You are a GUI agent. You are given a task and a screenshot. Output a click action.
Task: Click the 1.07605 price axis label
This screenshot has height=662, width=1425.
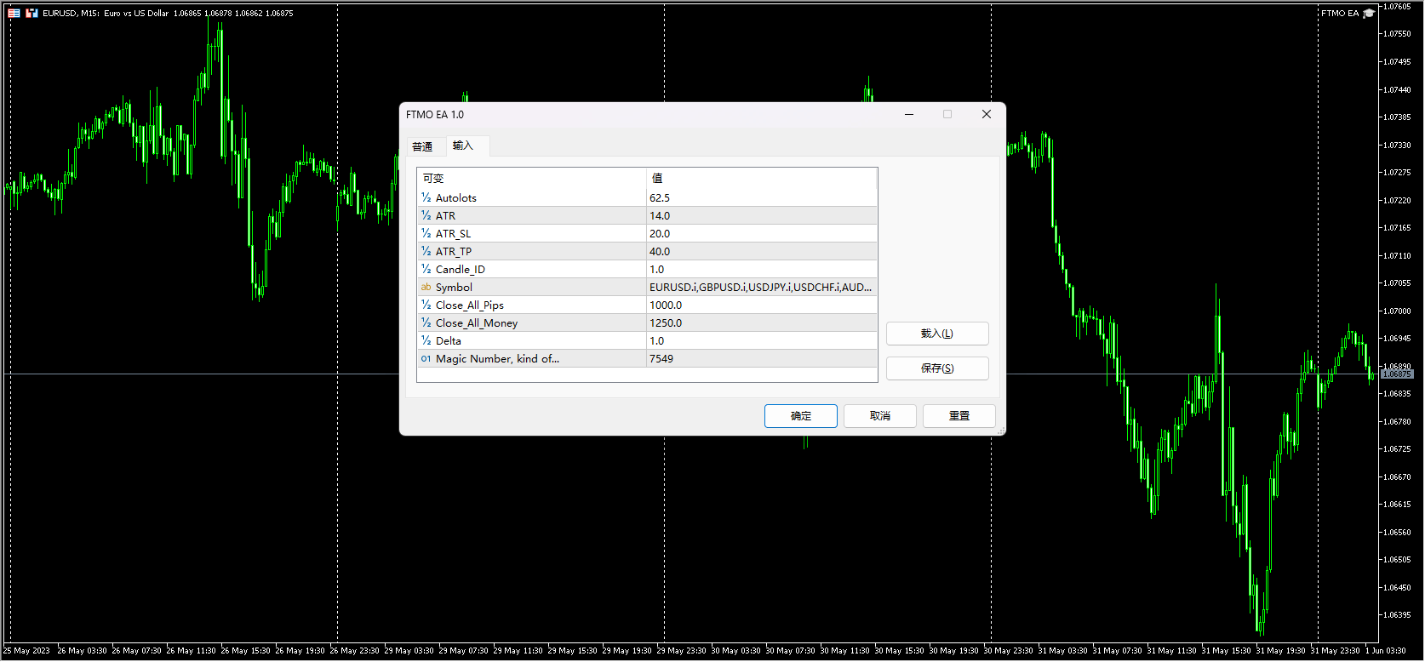[1397, 7]
